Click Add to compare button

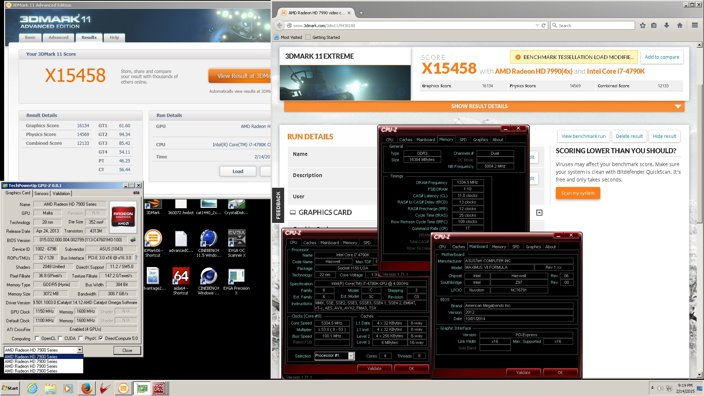(x=662, y=57)
